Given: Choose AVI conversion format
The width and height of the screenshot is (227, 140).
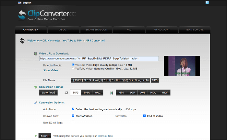Looking at the screenshot, I should tap(143, 93).
